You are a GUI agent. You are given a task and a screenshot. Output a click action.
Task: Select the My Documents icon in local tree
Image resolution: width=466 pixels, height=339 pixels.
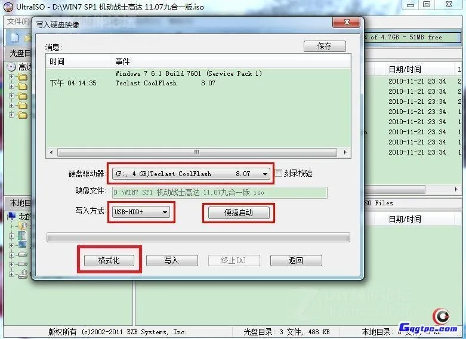22,236
